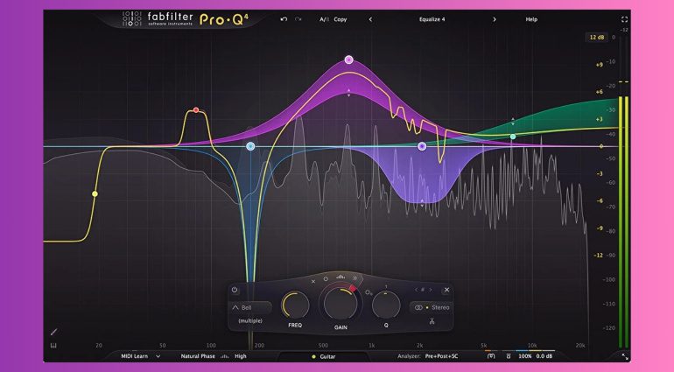Viewport: 674px width, 372px height.
Task: Click the resize handle in bottom-right corner
Action: pos(624,356)
